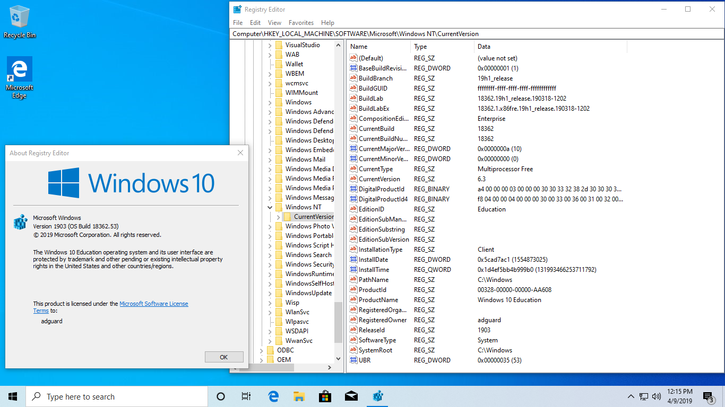Click the tree pane scroll up arrow
The height and width of the screenshot is (407, 725).
click(x=339, y=46)
